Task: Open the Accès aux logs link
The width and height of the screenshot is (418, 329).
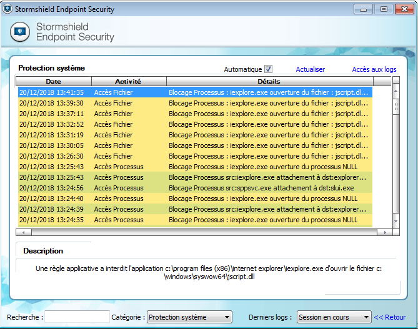Action: pyautogui.click(x=374, y=69)
